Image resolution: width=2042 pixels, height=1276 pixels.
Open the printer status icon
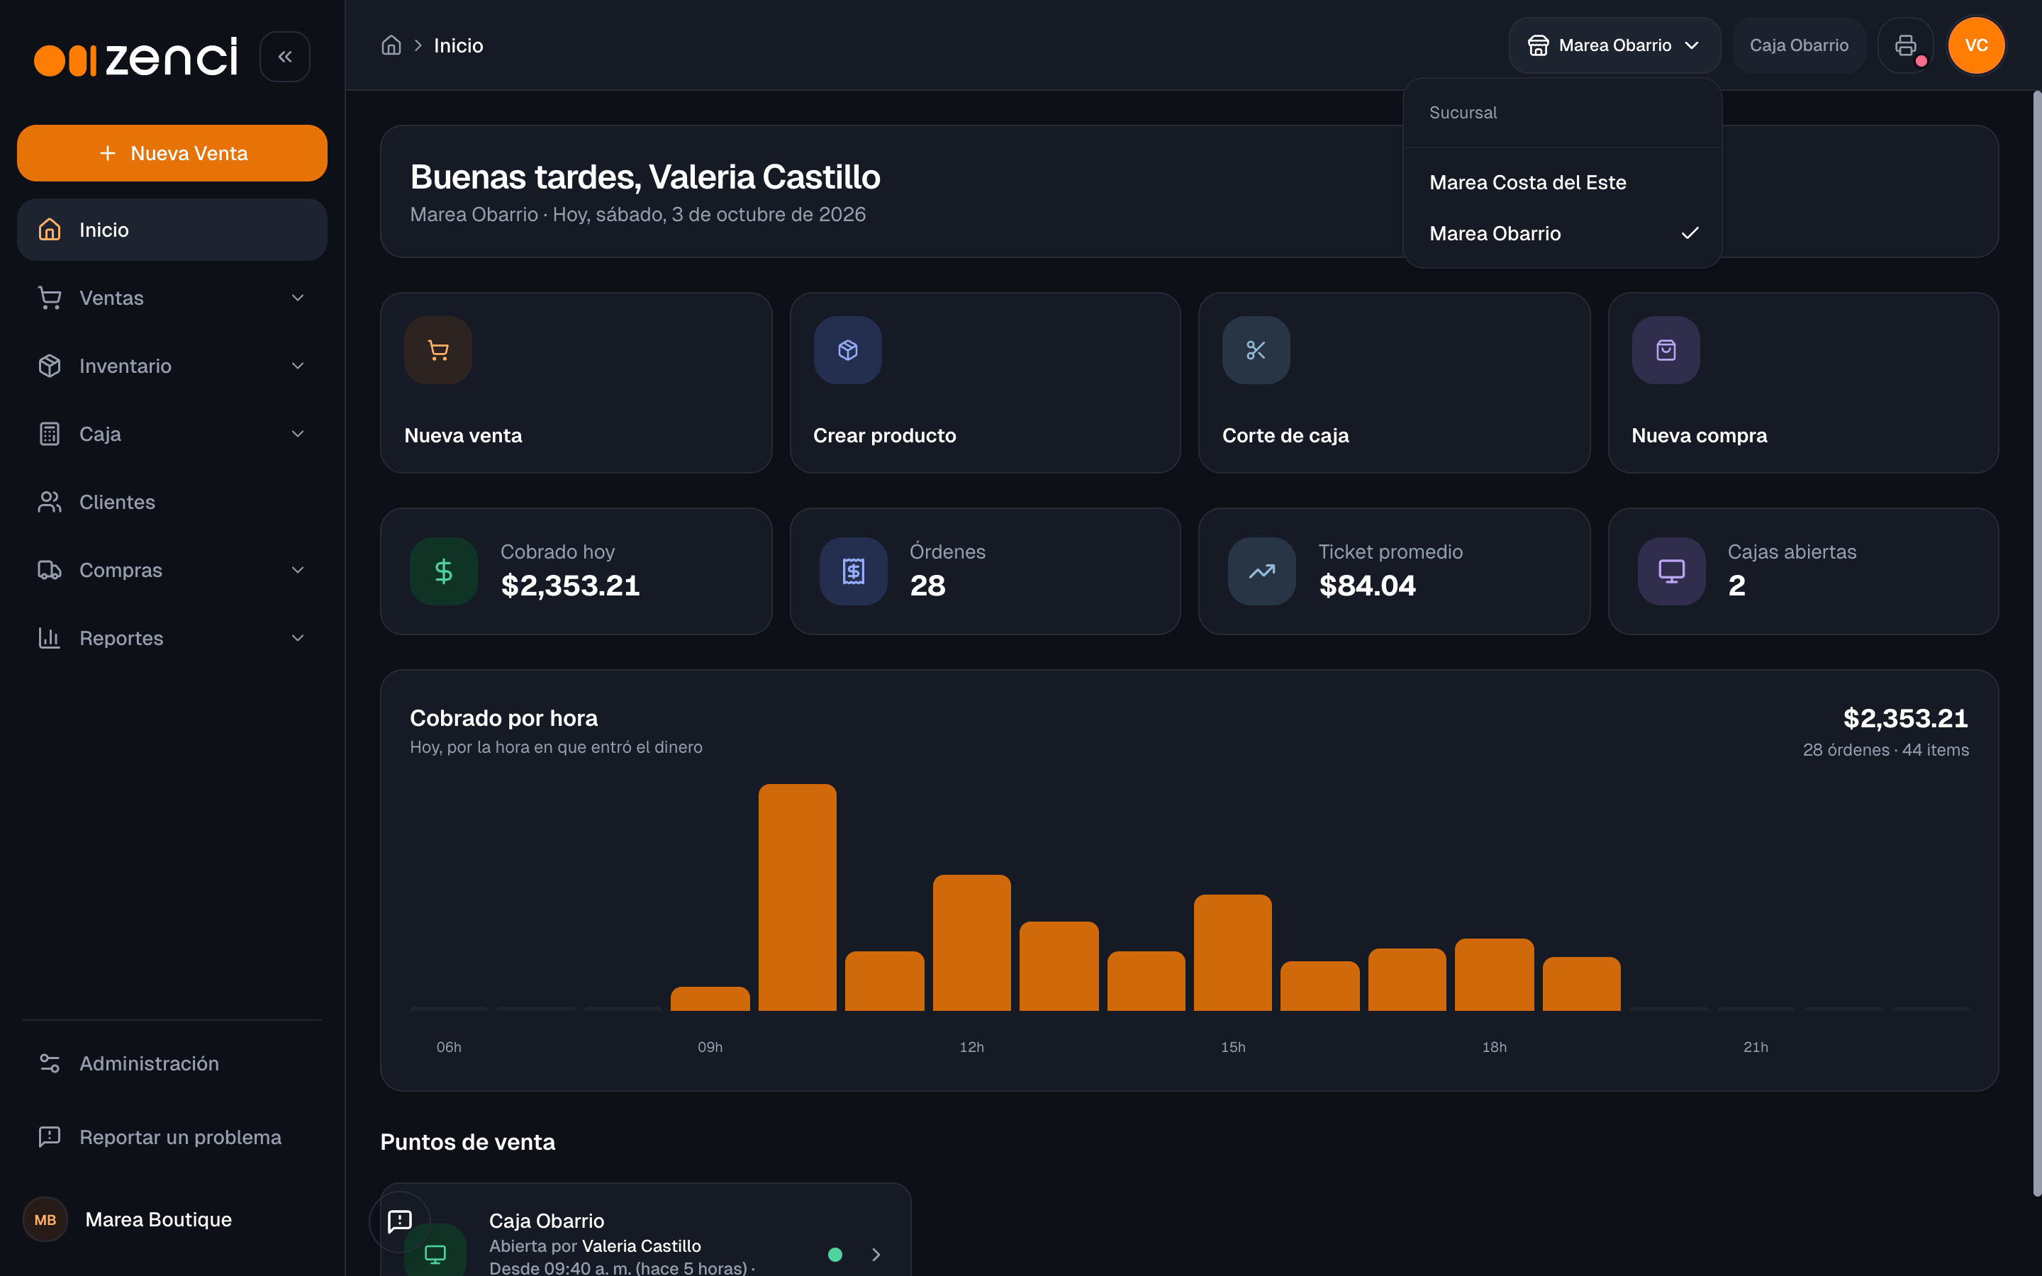point(1905,45)
